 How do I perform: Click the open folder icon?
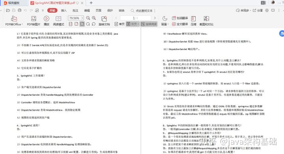(8, 11)
